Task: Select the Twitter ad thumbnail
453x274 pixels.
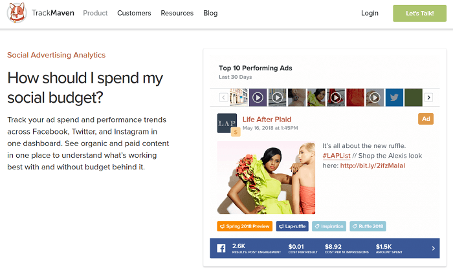Action: point(394,98)
